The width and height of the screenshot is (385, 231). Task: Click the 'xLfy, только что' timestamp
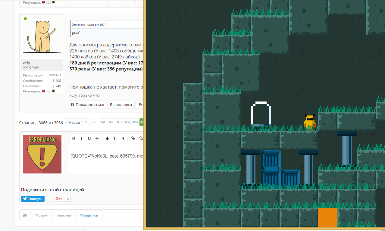84,95
